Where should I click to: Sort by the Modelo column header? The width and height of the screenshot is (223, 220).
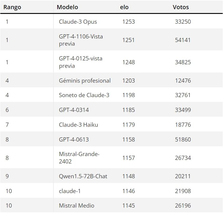[x=67, y=7]
